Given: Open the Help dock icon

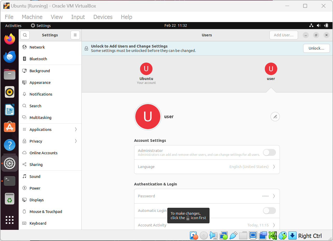Looking at the screenshot, I should click(10, 145).
